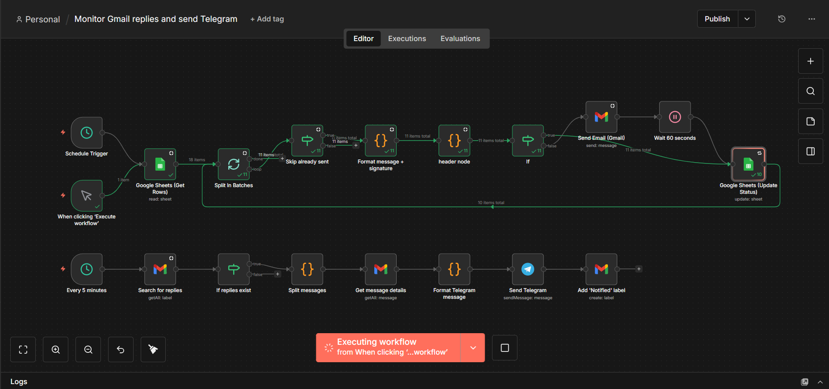Open the Get message details node
This screenshot has width=829, height=389.
(x=381, y=269)
